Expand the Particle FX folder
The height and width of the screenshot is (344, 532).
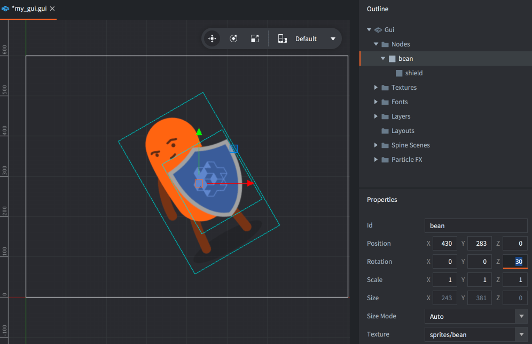click(376, 160)
